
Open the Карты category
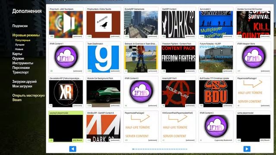tap(17, 54)
